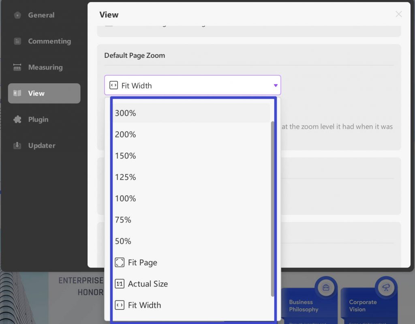Select 150% from the zoom dropdown
The width and height of the screenshot is (415, 324).
pos(125,156)
